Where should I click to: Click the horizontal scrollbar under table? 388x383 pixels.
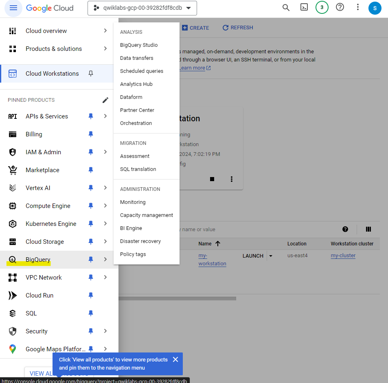[177, 299]
